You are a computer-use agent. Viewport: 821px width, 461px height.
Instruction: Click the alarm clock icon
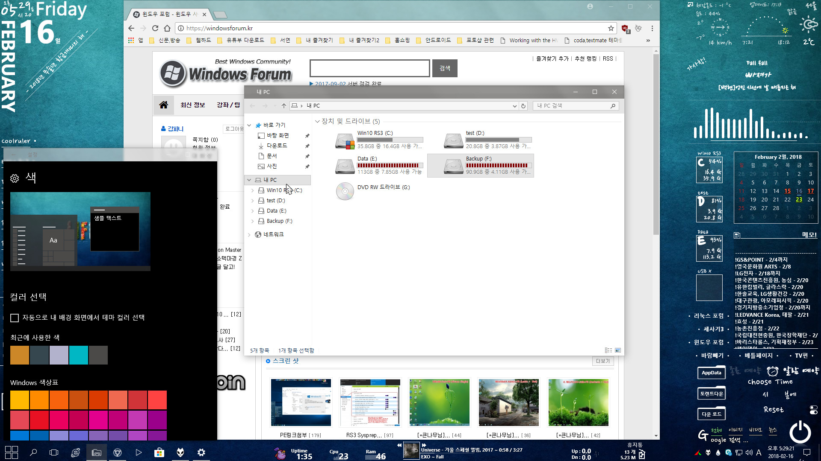pyautogui.click(x=772, y=371)
